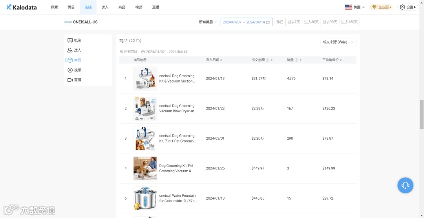Click the 所有类目 filter summary icon
This screenshot has width=424, height=218.
point(121,52)
